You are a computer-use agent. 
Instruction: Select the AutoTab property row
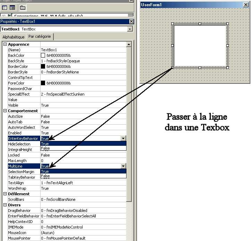67,122
